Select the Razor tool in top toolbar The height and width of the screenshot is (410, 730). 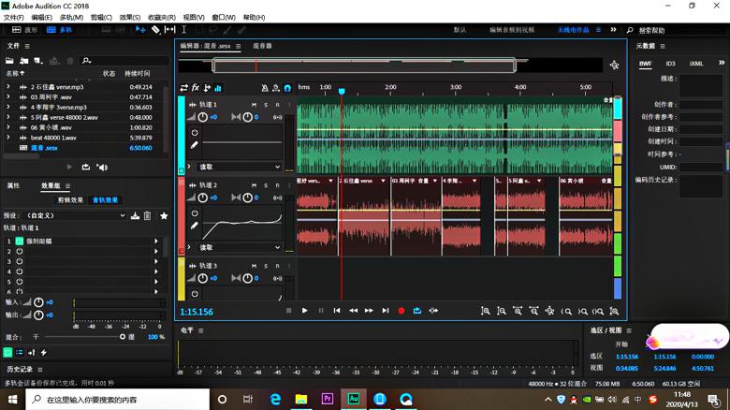click(x=155, y=30)
